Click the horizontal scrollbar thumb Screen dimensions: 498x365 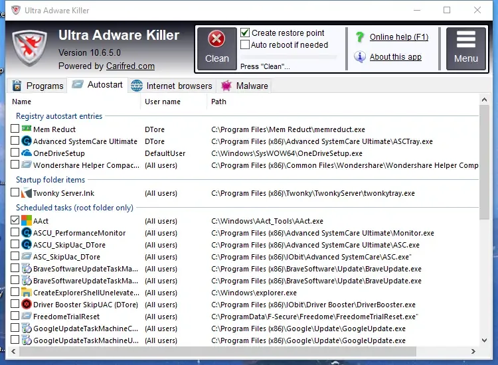pyautogui.click(x=218, y=351)
